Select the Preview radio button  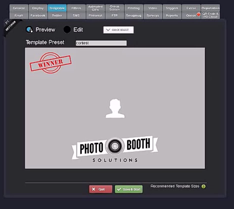click(x=30, y=30)
